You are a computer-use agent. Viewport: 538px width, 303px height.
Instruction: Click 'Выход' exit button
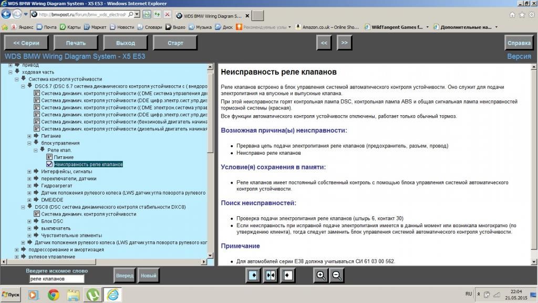(126, 43)
